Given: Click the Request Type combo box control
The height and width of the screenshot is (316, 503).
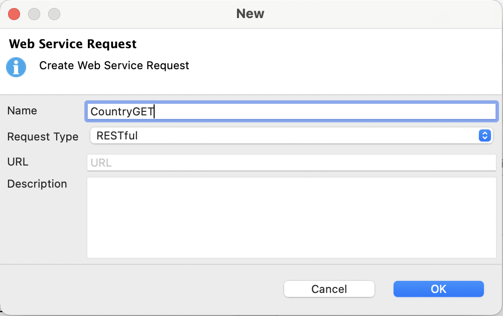Looking at the screenshot, I should (291, 135).
